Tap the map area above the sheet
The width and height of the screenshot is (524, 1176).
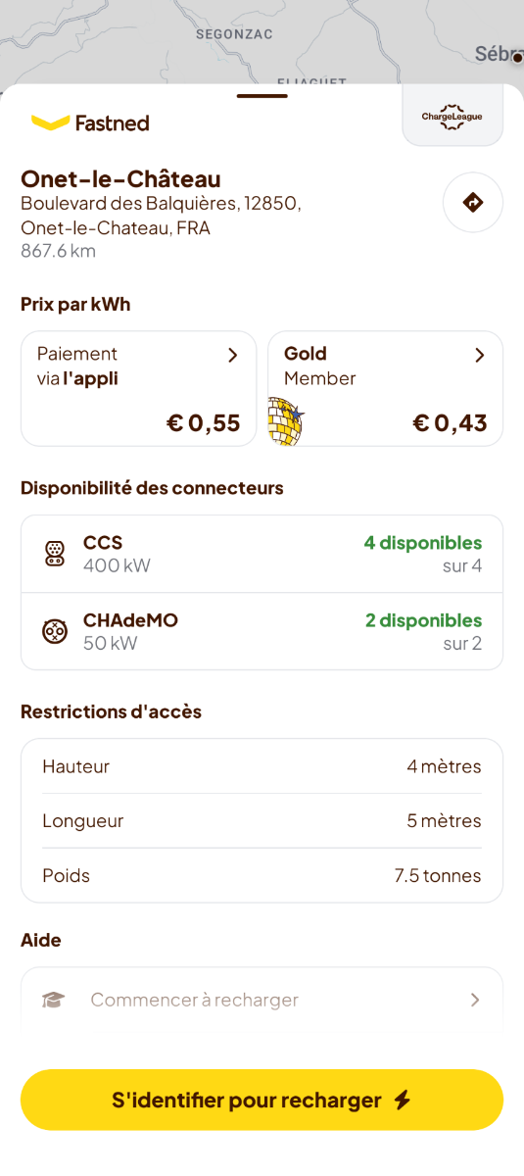click(x=262, y=41)
